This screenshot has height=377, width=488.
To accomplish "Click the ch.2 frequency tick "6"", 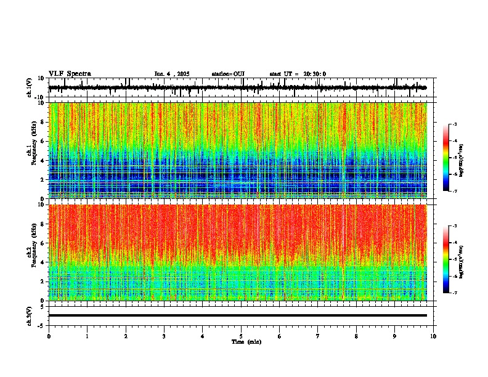I will pos(43,243).
